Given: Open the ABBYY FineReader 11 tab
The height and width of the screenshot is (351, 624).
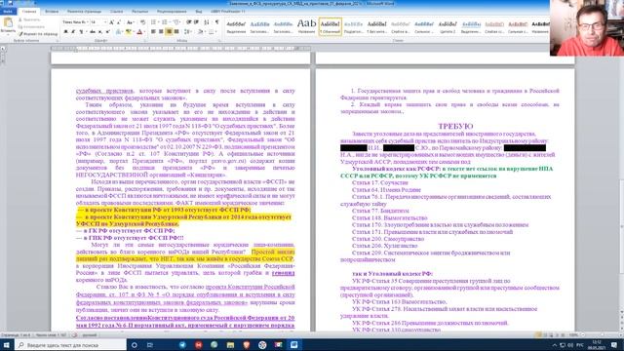Looking at the screenshot, I should tap(228, 12).
